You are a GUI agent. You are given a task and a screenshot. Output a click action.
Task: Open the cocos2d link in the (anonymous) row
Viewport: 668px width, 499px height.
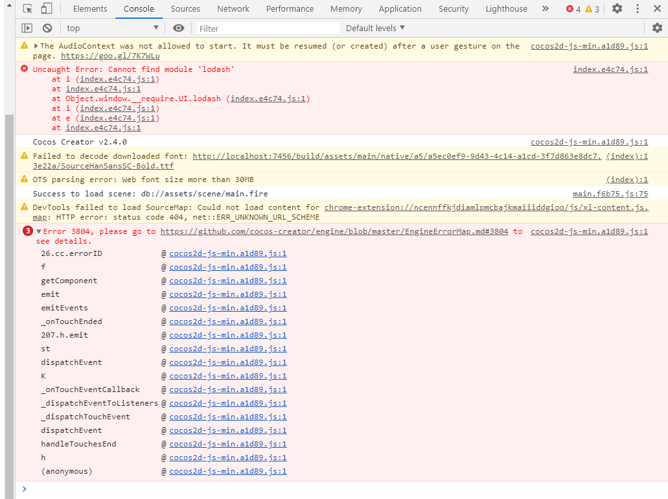[228, 471]
